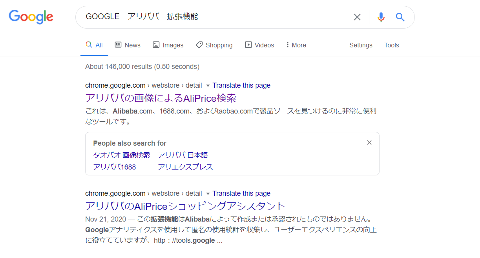Open search Settings
The height and width of the screenshot is (258, 480).
(x=361, y=45)
